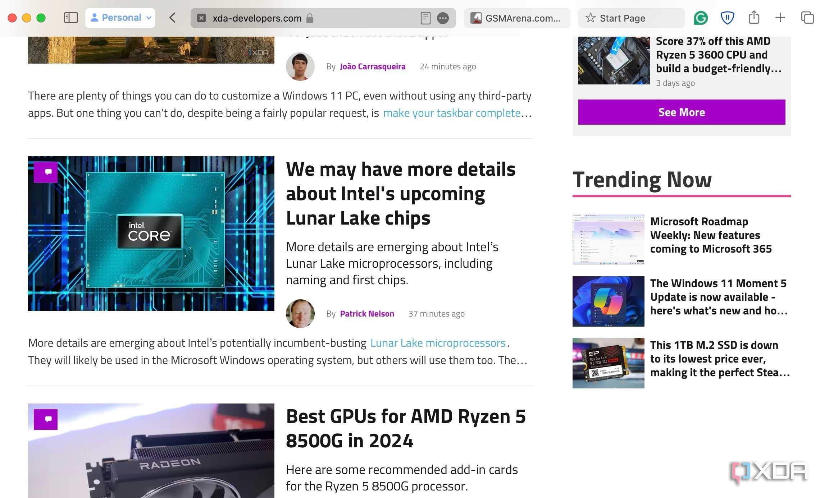
Task: Open the AMD Ryzen 5 3600 deal thumbnail
Action: coord(614,60)
